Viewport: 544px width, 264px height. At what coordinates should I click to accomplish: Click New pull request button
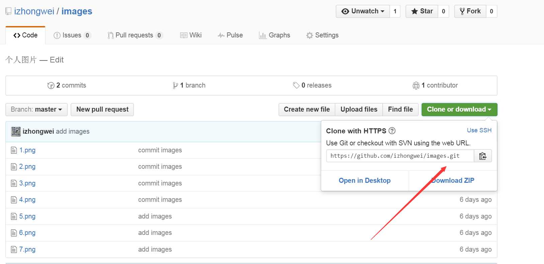[x=102, y=110]
